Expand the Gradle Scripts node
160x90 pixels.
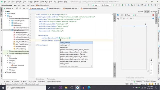coord(3,72)
